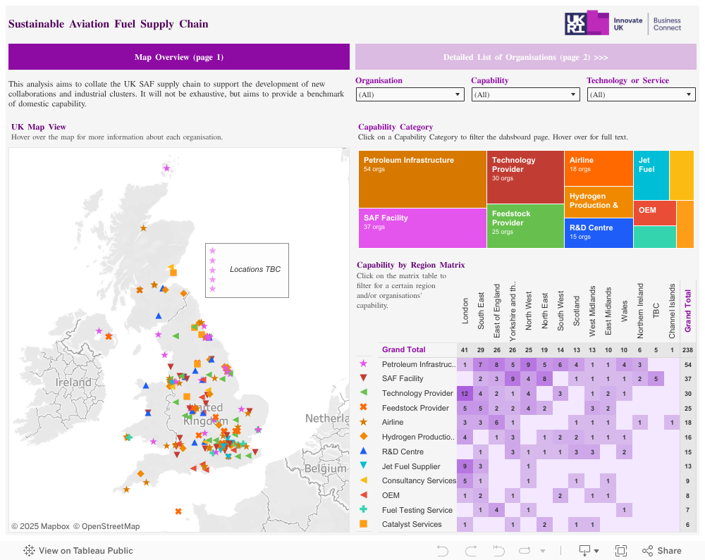Viewport: 705px width, 560px height.
Task: Open the Organisation filter dropdown
Action: click(410, 94)
